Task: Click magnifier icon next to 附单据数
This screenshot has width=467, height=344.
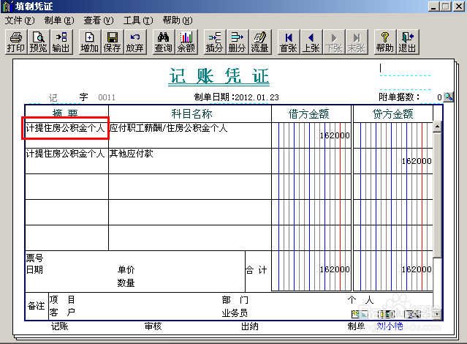Action: [448, 97]
